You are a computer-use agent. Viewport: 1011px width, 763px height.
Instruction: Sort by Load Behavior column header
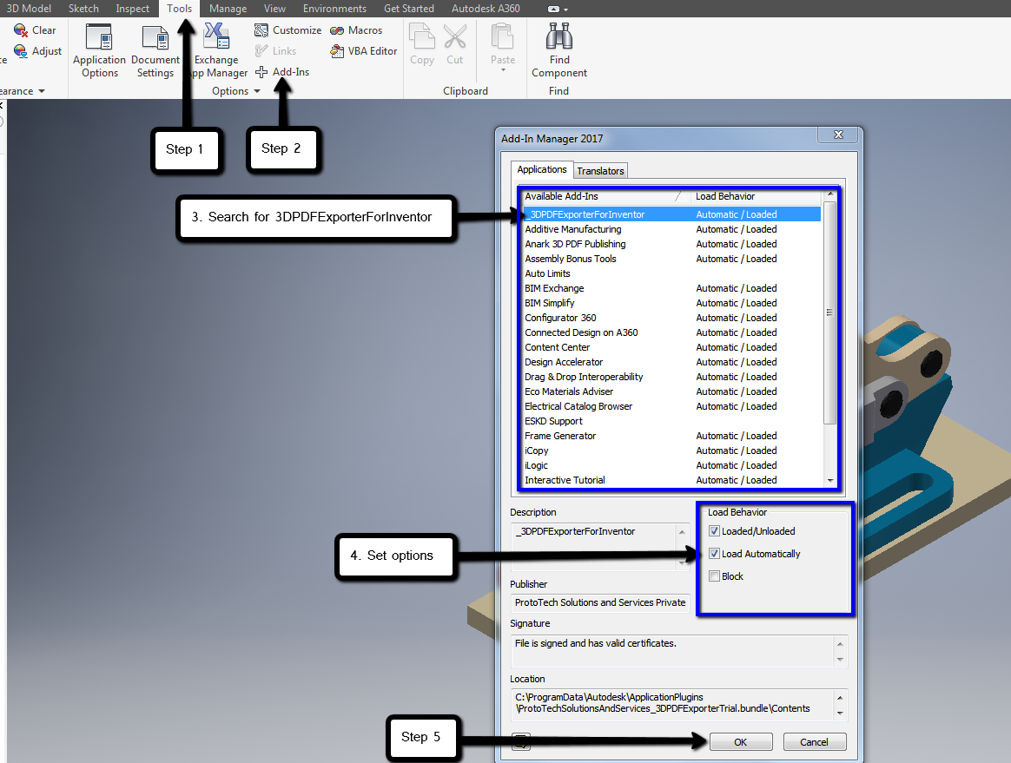[x=757, y=196]
